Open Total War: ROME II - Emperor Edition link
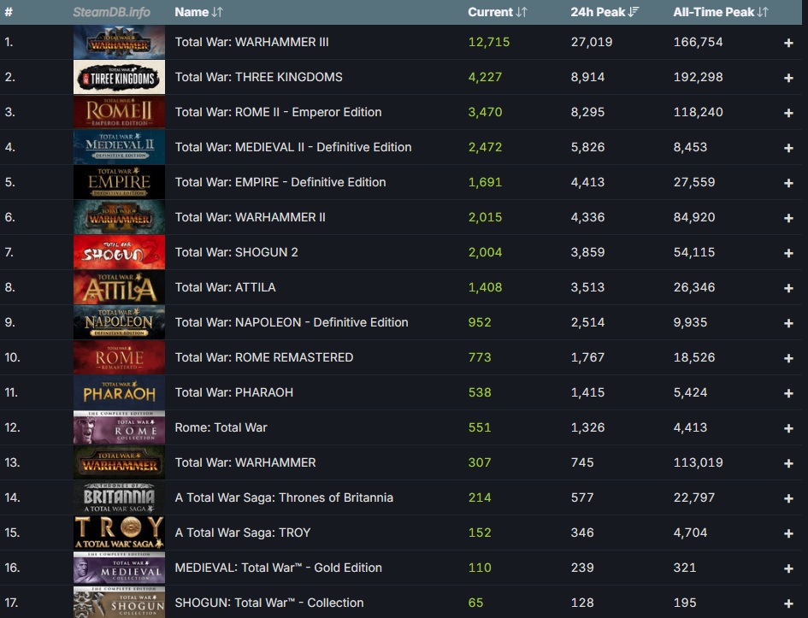 (278, 112)
